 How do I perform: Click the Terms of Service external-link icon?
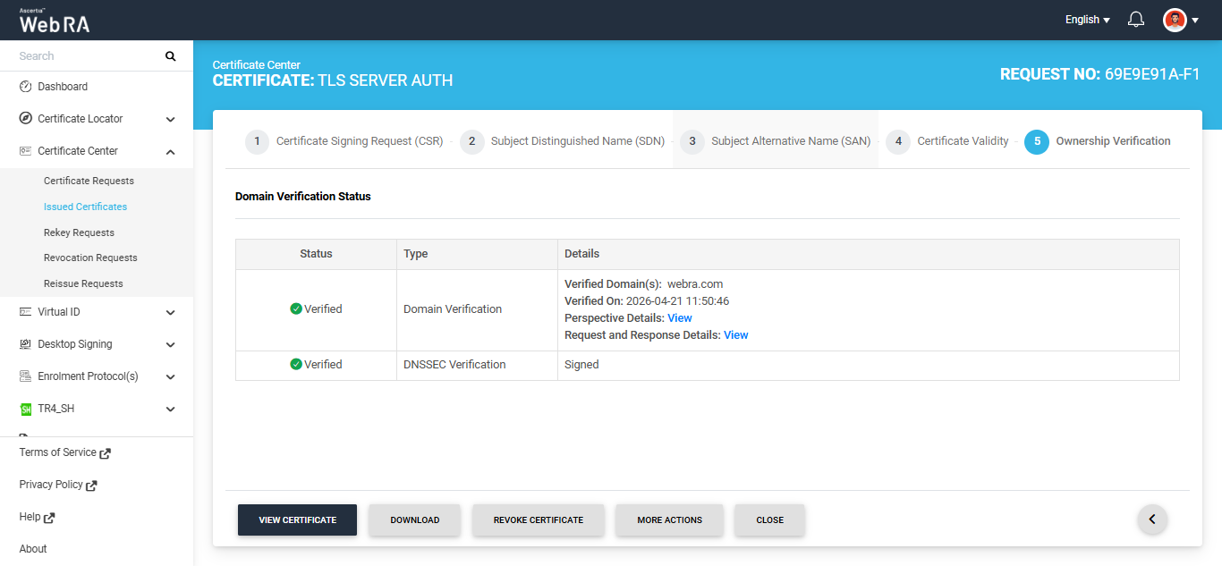[105, 453]
